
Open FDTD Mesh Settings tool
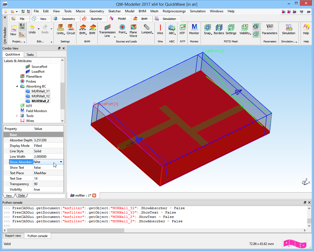pyautogui.click(x=231, y=29)
